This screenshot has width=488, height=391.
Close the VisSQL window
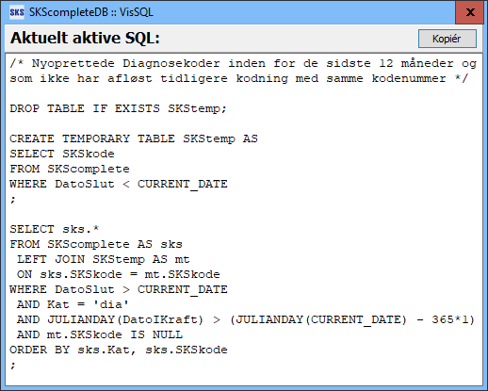coord(469,12)
